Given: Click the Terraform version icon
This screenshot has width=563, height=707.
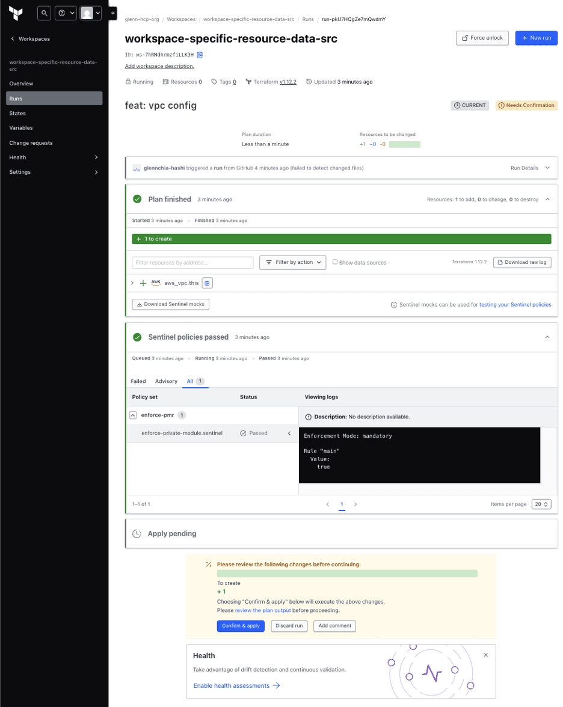Looking at the screenshot, I should (248, 82).
